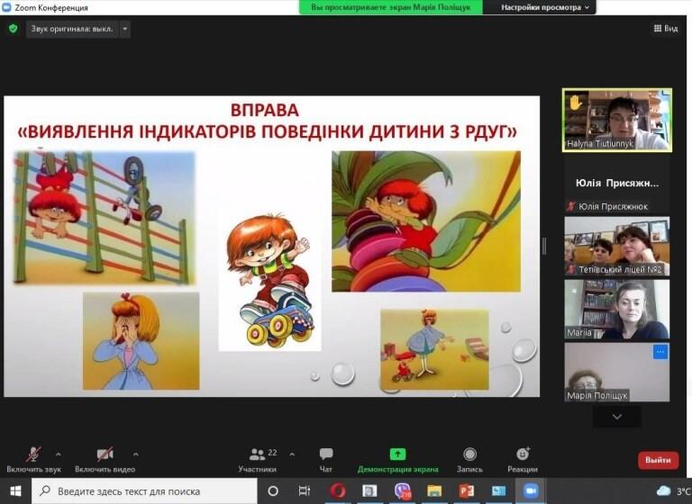The image size is (692, 504).
Task: Open the Участники participants panel
Action: point(258,460)
